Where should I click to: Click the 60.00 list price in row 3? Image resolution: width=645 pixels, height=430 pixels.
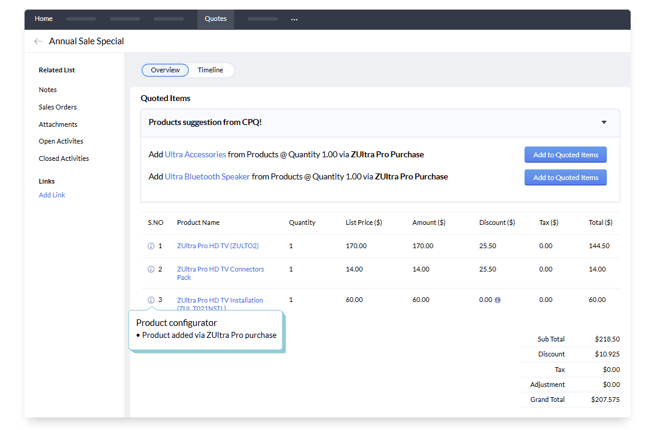(354, 300)
